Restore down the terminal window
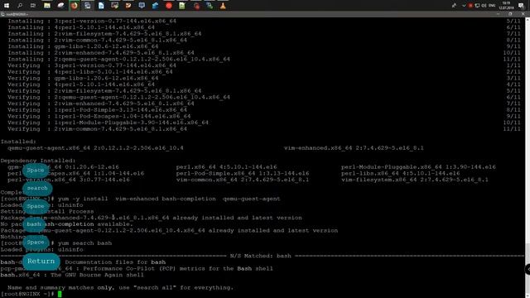This screenshot has height=298, width=530. 510,14
